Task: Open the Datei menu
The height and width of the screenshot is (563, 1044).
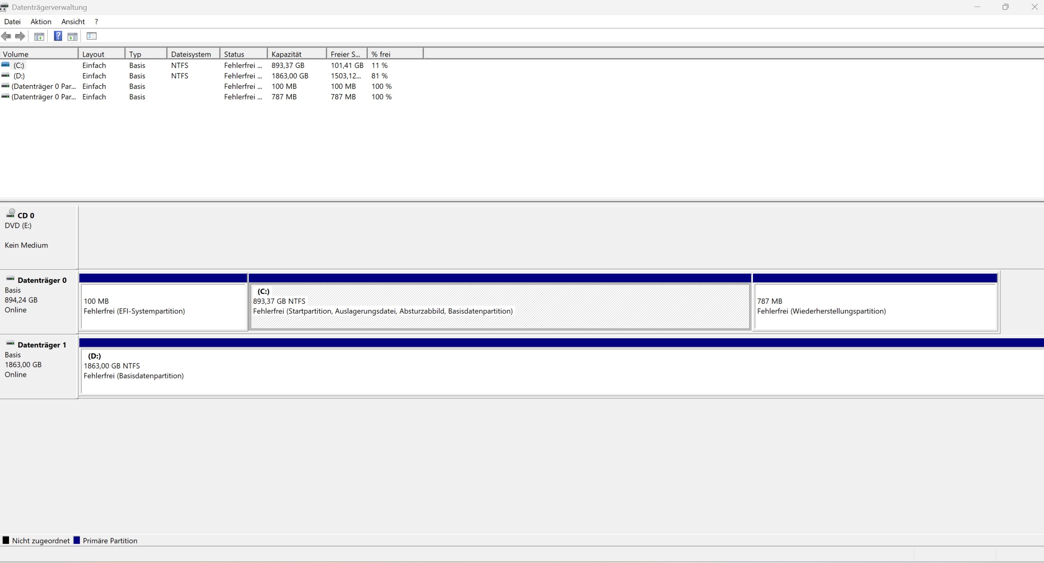Action: point(12,22)
